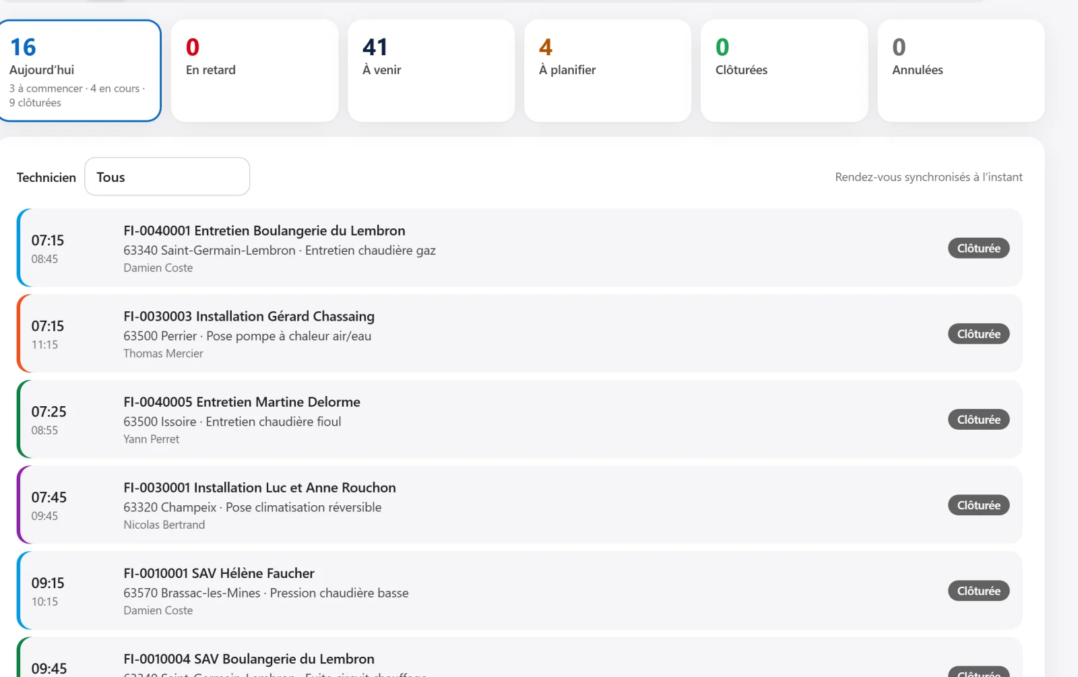Click Clôturée badge on Gérard Chassaing row

(x=978, y=333)
